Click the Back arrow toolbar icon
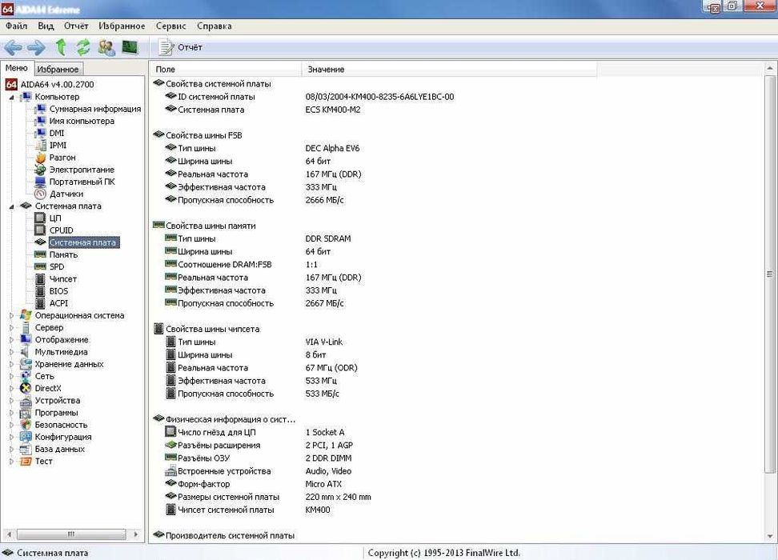 [13, 48]
